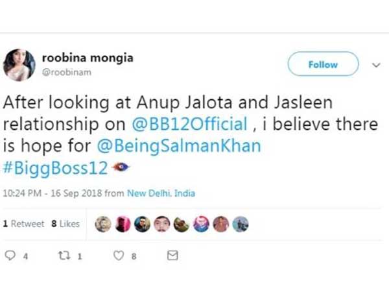Click the New Delhi, India location link
This screenshot has height=292, width=389.
pyautogui.click(x=163, y=193)
